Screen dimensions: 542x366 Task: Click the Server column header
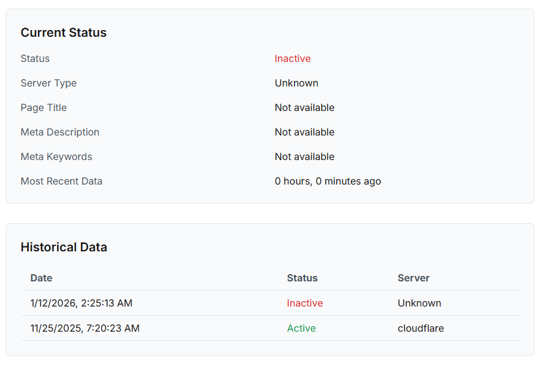pyautogui.click(x=413, y=278)
